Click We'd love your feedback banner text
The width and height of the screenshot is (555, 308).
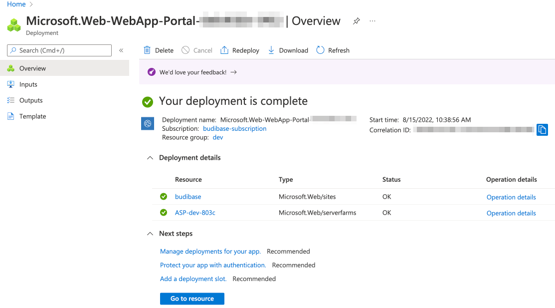tap(193, 72)
